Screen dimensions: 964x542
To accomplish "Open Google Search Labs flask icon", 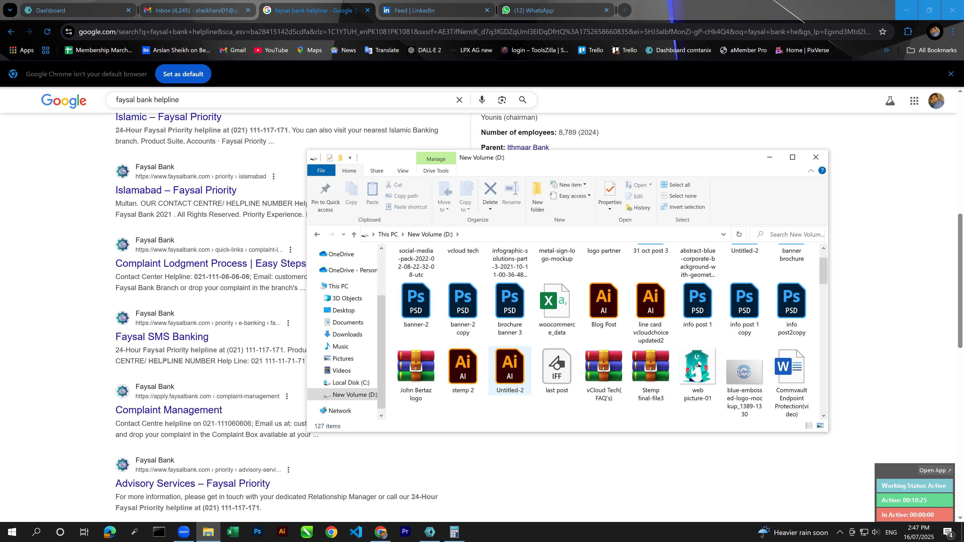I will coord(890,101).
